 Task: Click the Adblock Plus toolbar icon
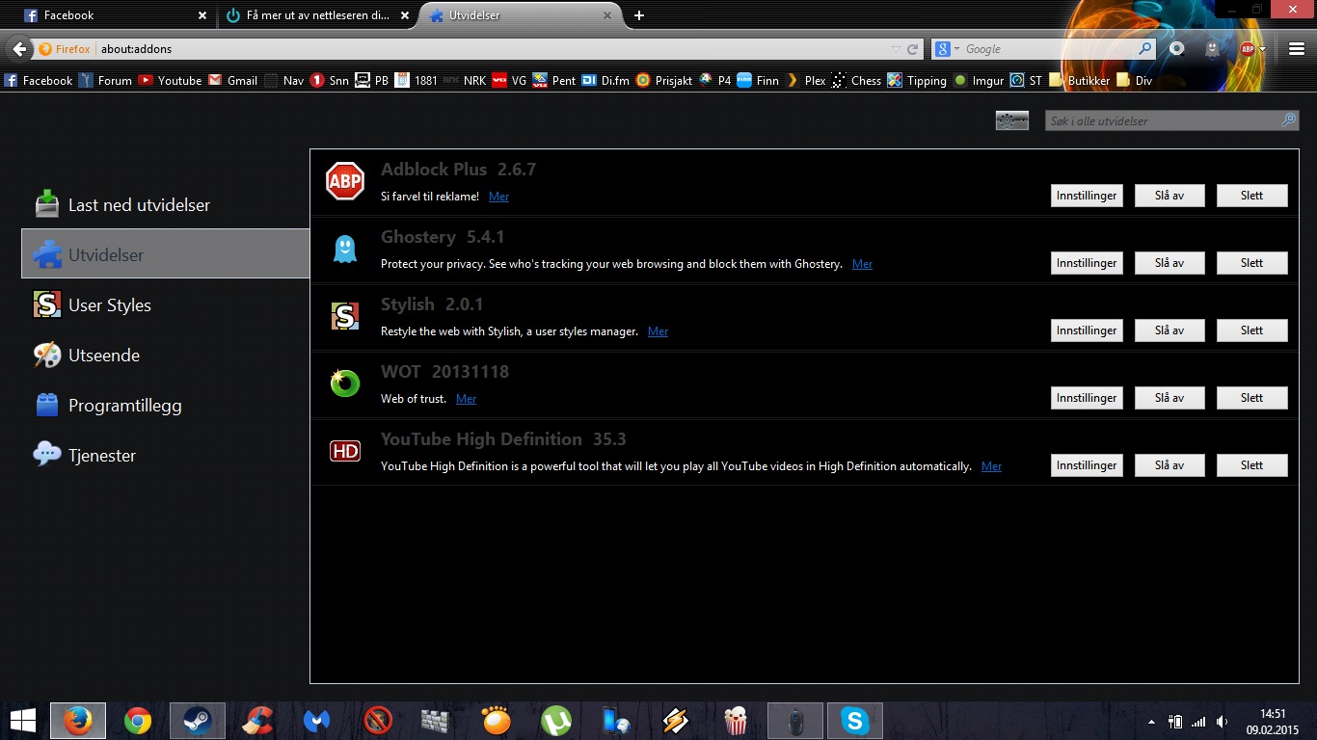pos(1248,49)
